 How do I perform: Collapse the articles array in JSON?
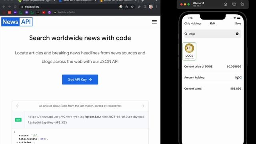coord(17,142)
